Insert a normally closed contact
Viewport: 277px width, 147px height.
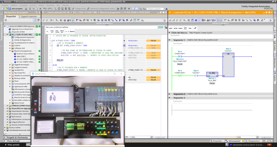point(176,28)
